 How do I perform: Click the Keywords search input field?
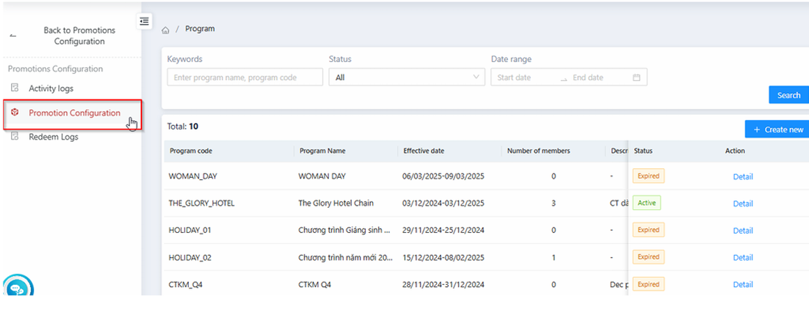click(x=245, y=78)
